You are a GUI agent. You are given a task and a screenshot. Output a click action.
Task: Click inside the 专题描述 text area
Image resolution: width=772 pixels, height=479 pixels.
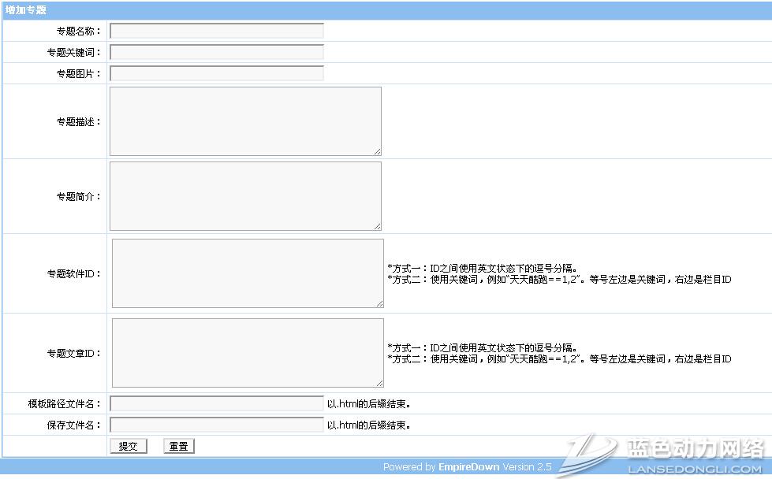click(244, 121)
